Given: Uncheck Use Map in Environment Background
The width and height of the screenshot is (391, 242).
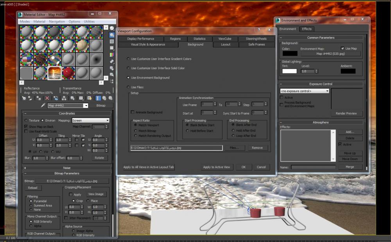Looking at the screenshot, I should click(x=343, y=48).
